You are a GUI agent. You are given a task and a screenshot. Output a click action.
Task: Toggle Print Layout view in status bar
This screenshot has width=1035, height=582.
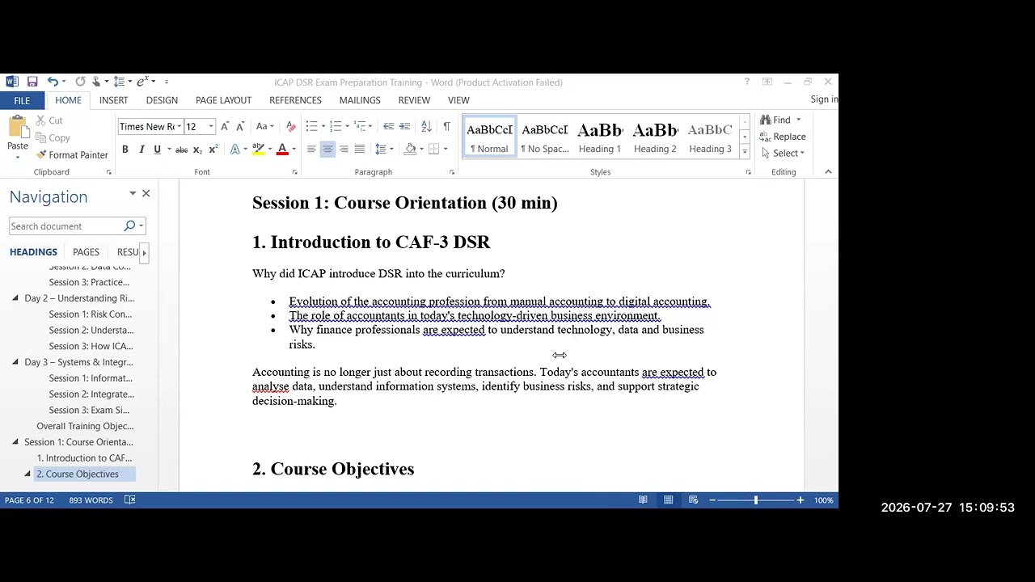(x=668, y=500)
